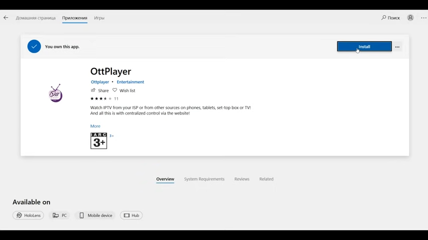Image resolution: width=428 pixels, height=240 pixels.
Task: Click the OttPlayer app logo
Action: tap(56, 93)
